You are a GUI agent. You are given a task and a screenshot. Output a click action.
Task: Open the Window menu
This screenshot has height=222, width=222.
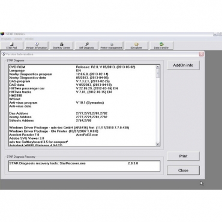(29, 39)
